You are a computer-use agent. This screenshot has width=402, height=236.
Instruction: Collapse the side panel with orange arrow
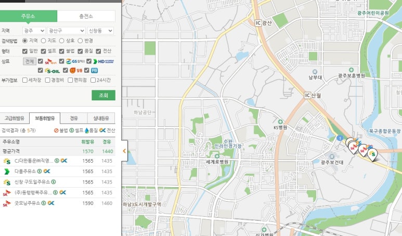(124, 151)
